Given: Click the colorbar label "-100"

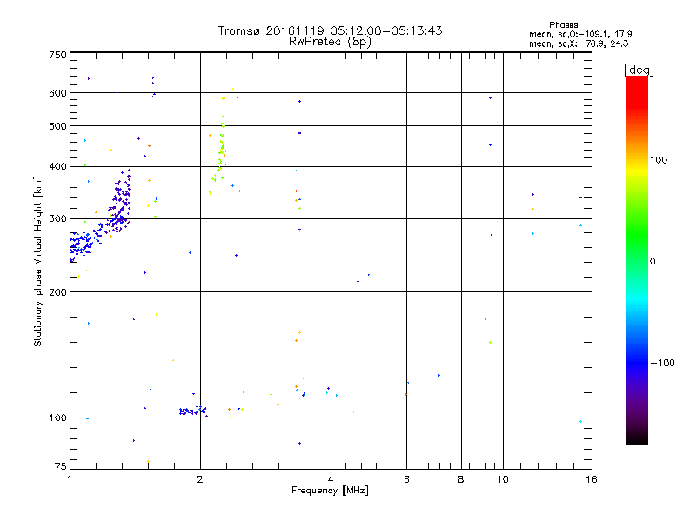Looking at the screenshot, I should [662, 363].
